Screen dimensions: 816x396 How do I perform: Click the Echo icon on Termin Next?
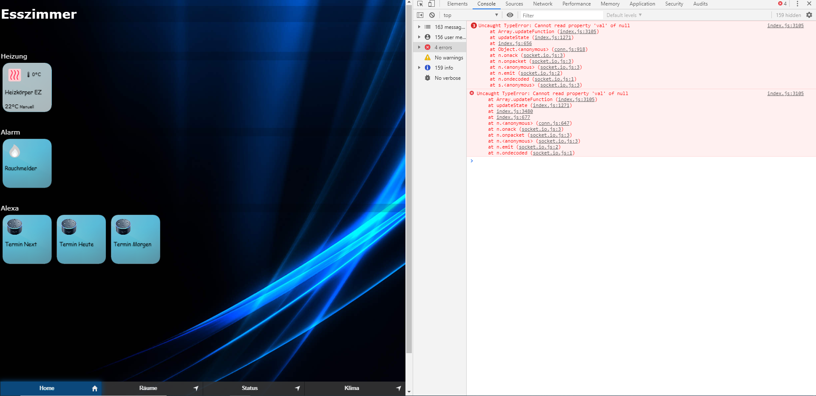point(14,227)
